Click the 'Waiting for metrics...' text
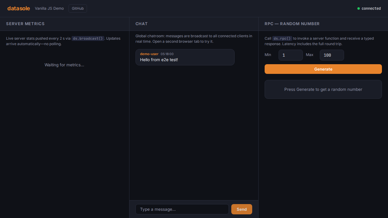 (x=64, y=65)
